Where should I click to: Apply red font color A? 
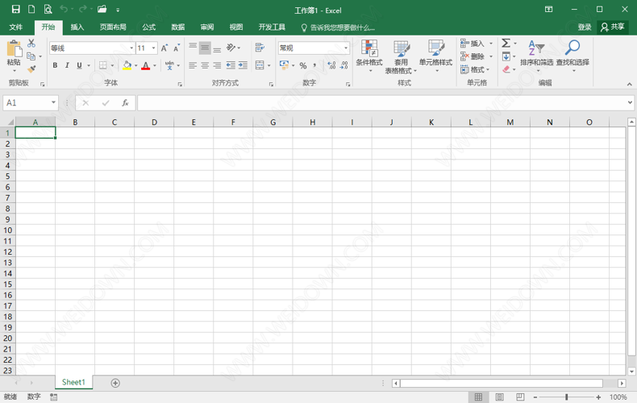(146, 65)
